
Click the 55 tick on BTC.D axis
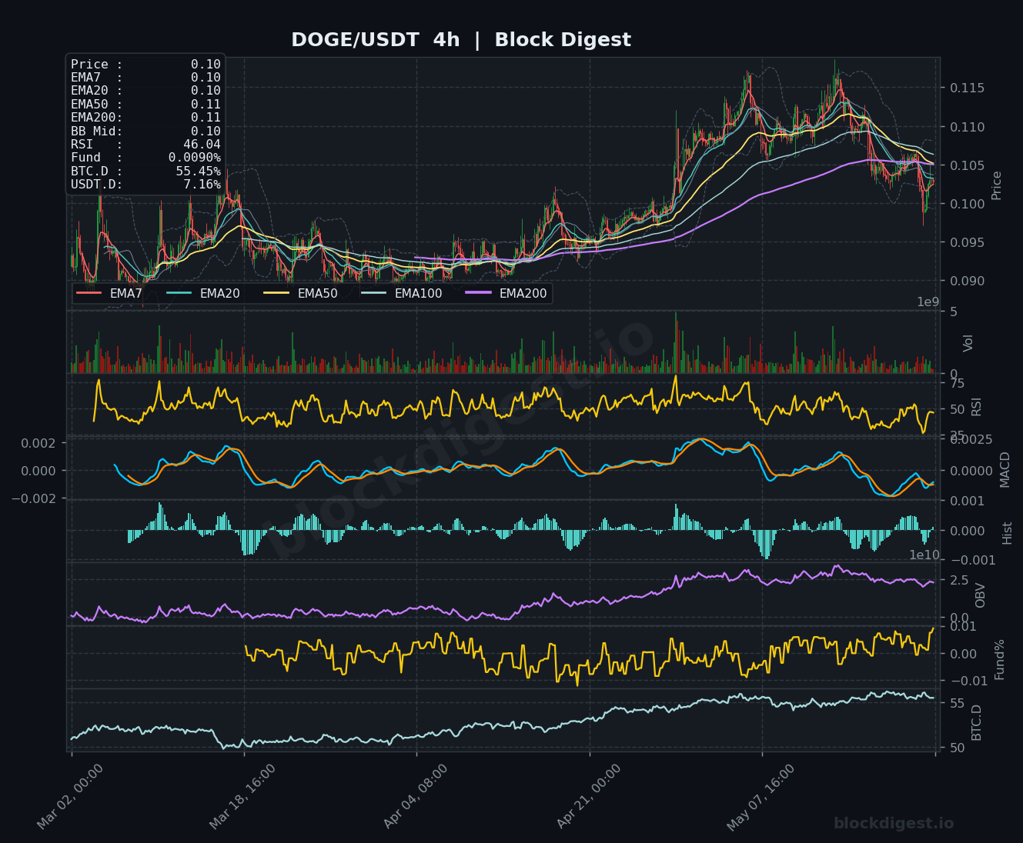(x=958, y=703)
